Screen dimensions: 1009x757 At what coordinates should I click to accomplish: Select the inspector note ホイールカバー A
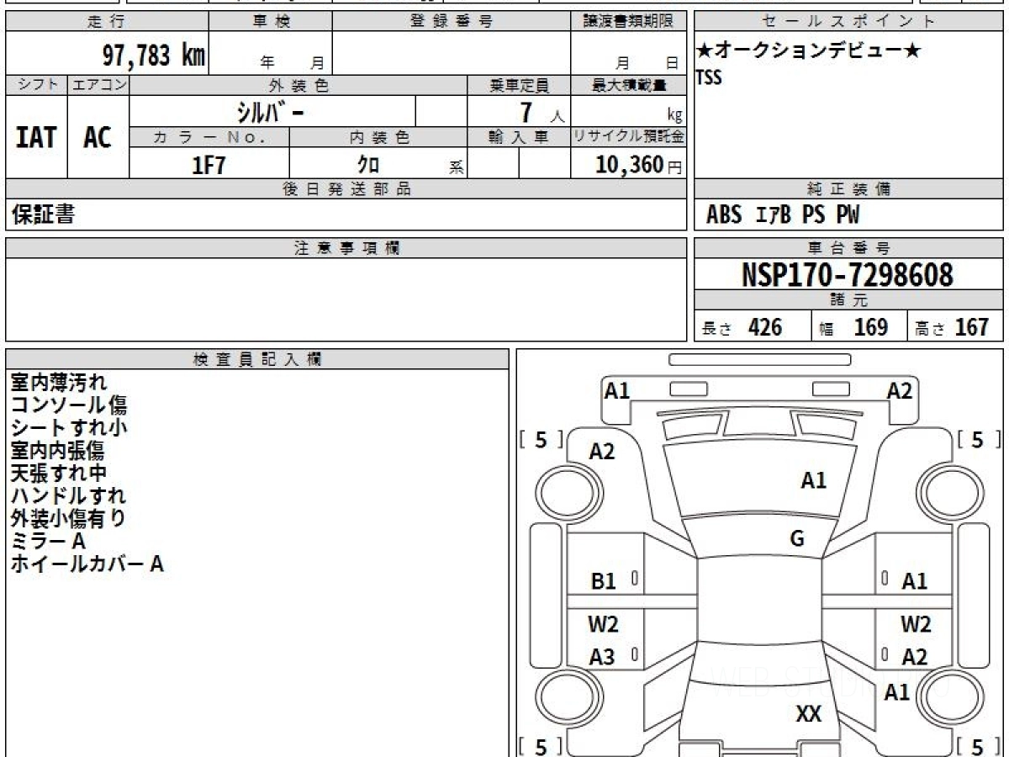pos(87,564)
